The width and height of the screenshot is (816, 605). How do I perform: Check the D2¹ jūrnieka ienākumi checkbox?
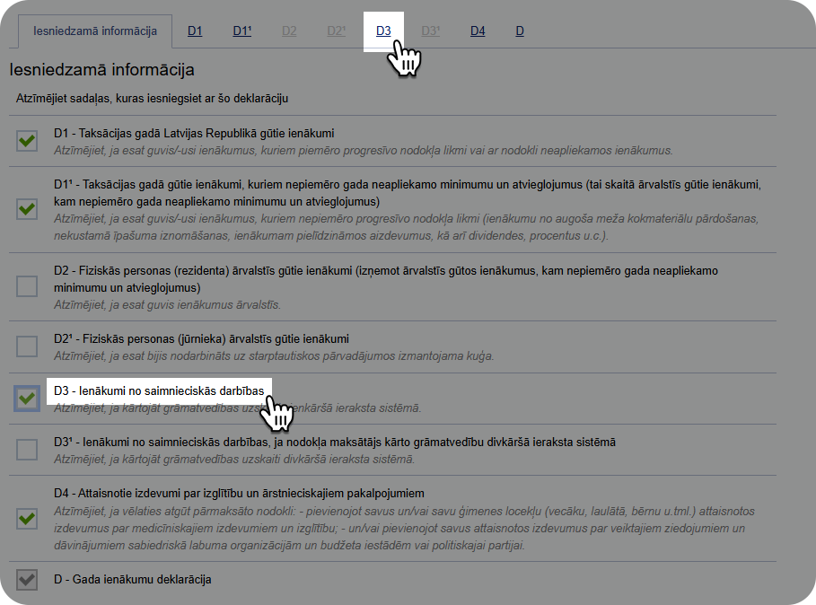tap(26, 346)
